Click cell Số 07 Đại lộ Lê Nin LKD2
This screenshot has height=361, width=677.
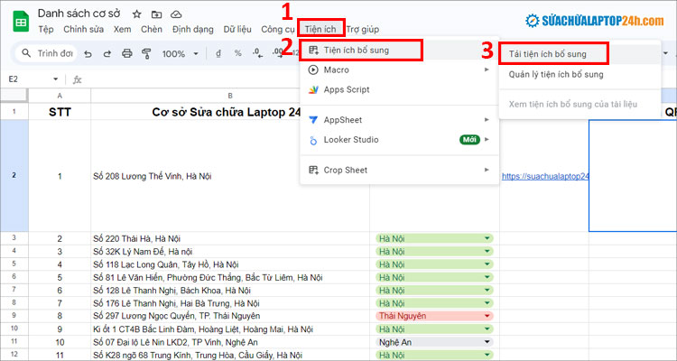(x=230, y=342)
